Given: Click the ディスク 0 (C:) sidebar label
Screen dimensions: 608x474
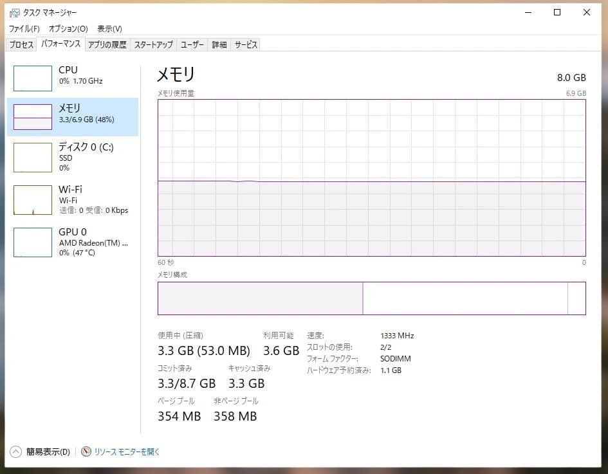Looking at the screenshot, I should [x=86, y=147].
